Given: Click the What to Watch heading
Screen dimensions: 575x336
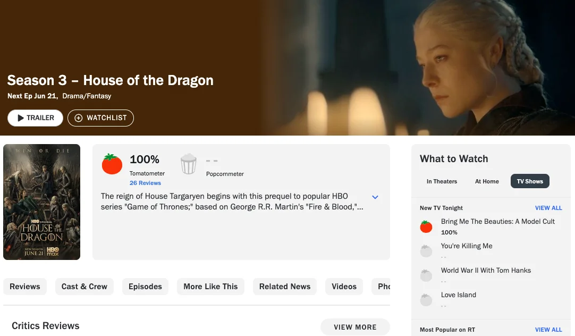Looking at the screenshot, I should [454, 158].
